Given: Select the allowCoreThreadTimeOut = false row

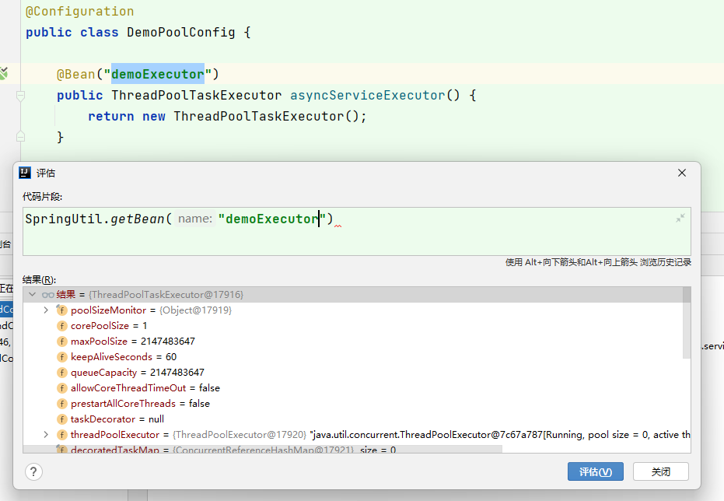Looking at the screenshot, I should click(x=353, y=388).
